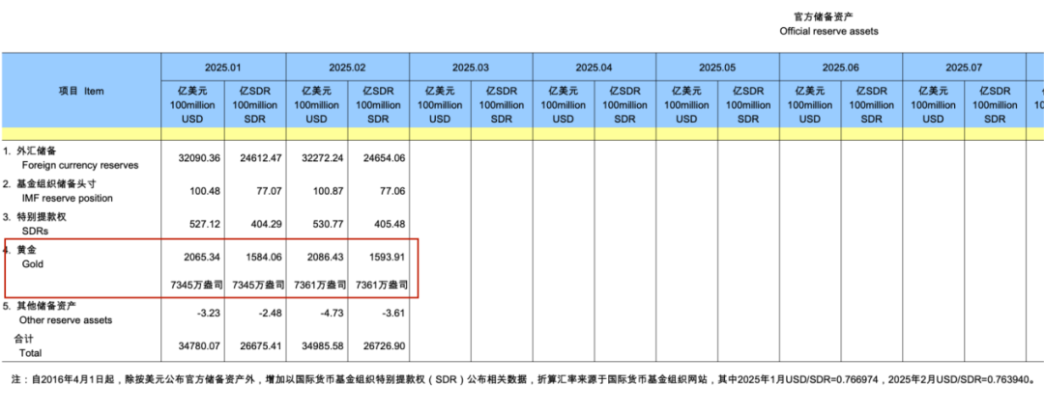Select the total value 26675.41
Screen dimensions: 1044x412
pyautogui.click(x=261, y=346)
